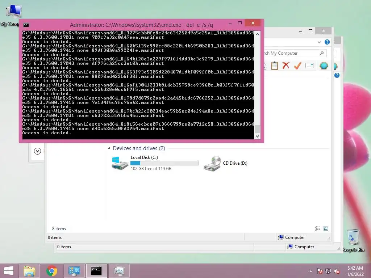Image resolution: width=371 pixels, height=278 pixels.
Task: Click the paste clipboard icon in Explorer toolbar
Action: point(274,66)
